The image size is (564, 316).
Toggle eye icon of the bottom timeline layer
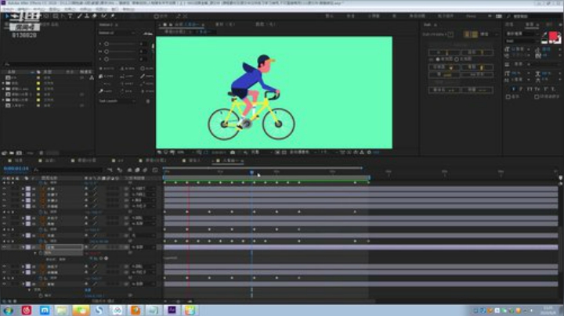[x=5, y=284]
